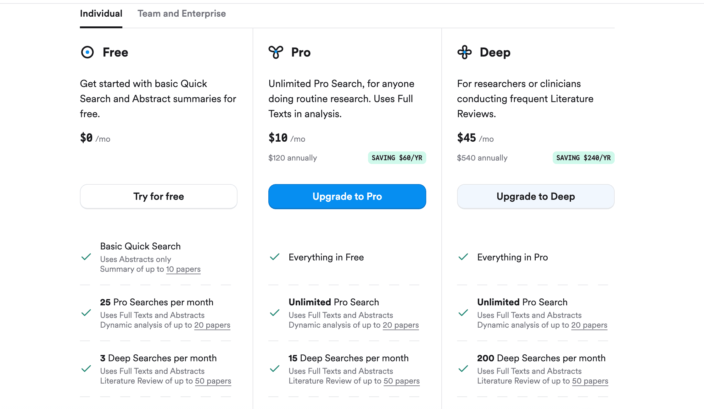Open the 20 papers link under 25 Pro Searches
Viewport: 704px width, 409px height.
(212, 325)
